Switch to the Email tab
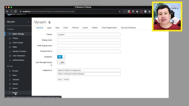This screenshot has height=106, width=189. [x=66, y=28]
